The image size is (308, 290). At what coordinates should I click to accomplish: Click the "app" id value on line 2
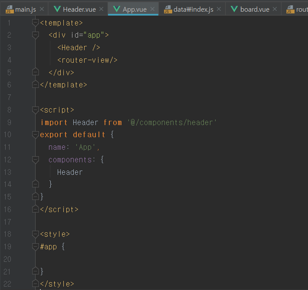click(x=94, y=35)
